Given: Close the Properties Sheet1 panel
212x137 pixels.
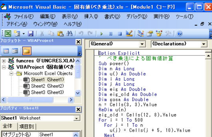Looking at the screenshot, I should [x=78, y=109].
